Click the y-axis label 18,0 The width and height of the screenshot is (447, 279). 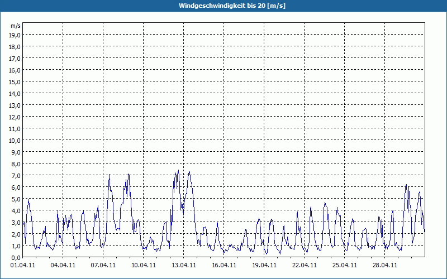point(15,47)
